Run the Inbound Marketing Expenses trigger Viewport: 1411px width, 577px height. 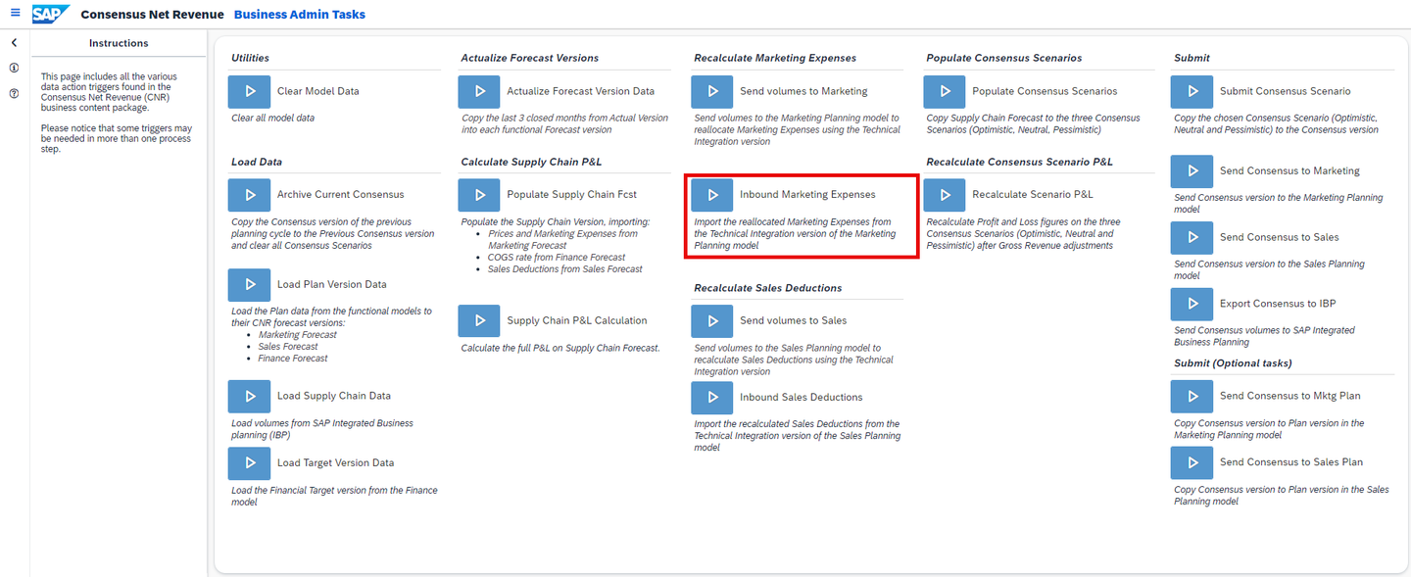[712, 195]
